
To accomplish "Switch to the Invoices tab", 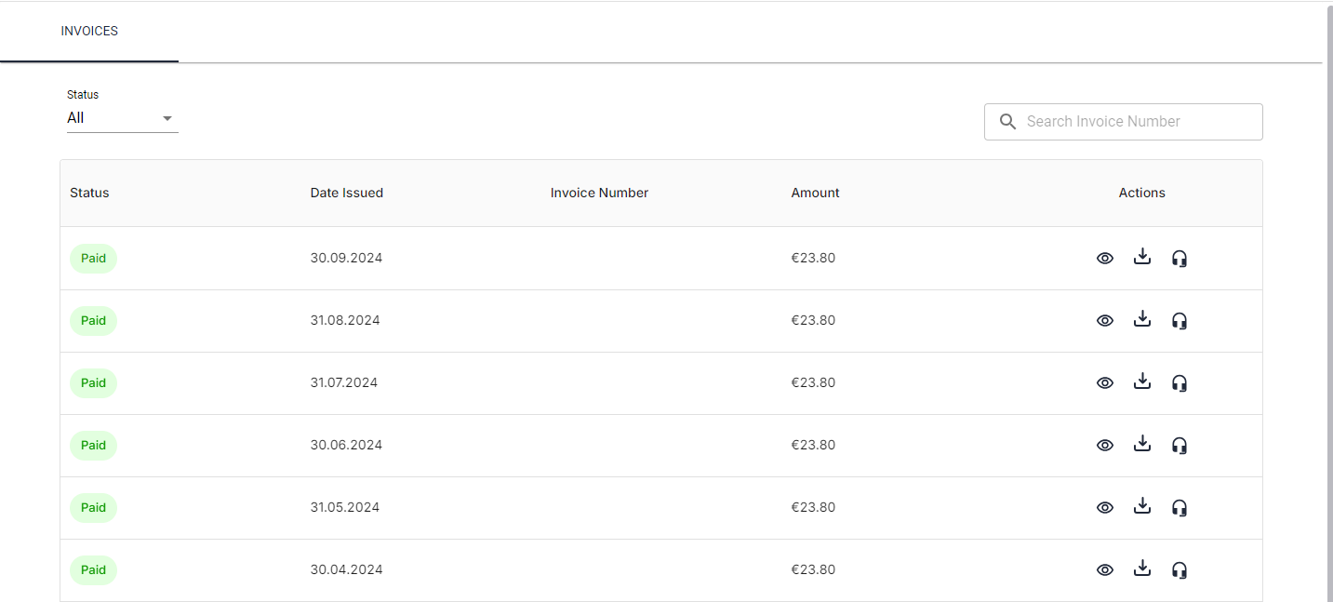I will click(89, 32).
